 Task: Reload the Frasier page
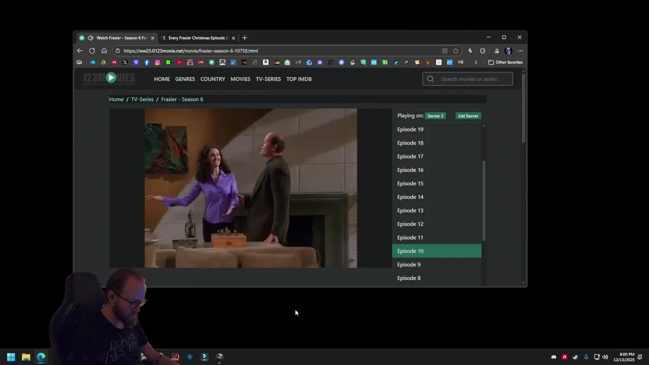(92, 51)
